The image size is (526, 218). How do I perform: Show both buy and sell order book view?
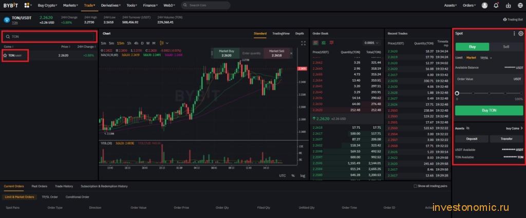pyautogui.click(x=315, y=43)
